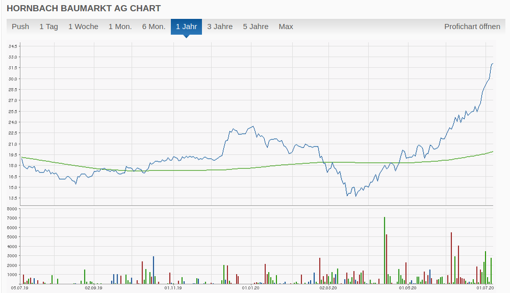The height and width of the screenshot is (293, 510).
Task: Choose the 1 Mon. period tab
Action: point(120,27)
